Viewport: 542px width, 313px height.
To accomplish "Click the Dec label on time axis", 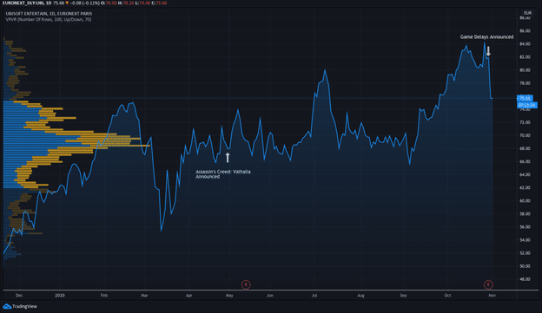I will pos(19,296).
